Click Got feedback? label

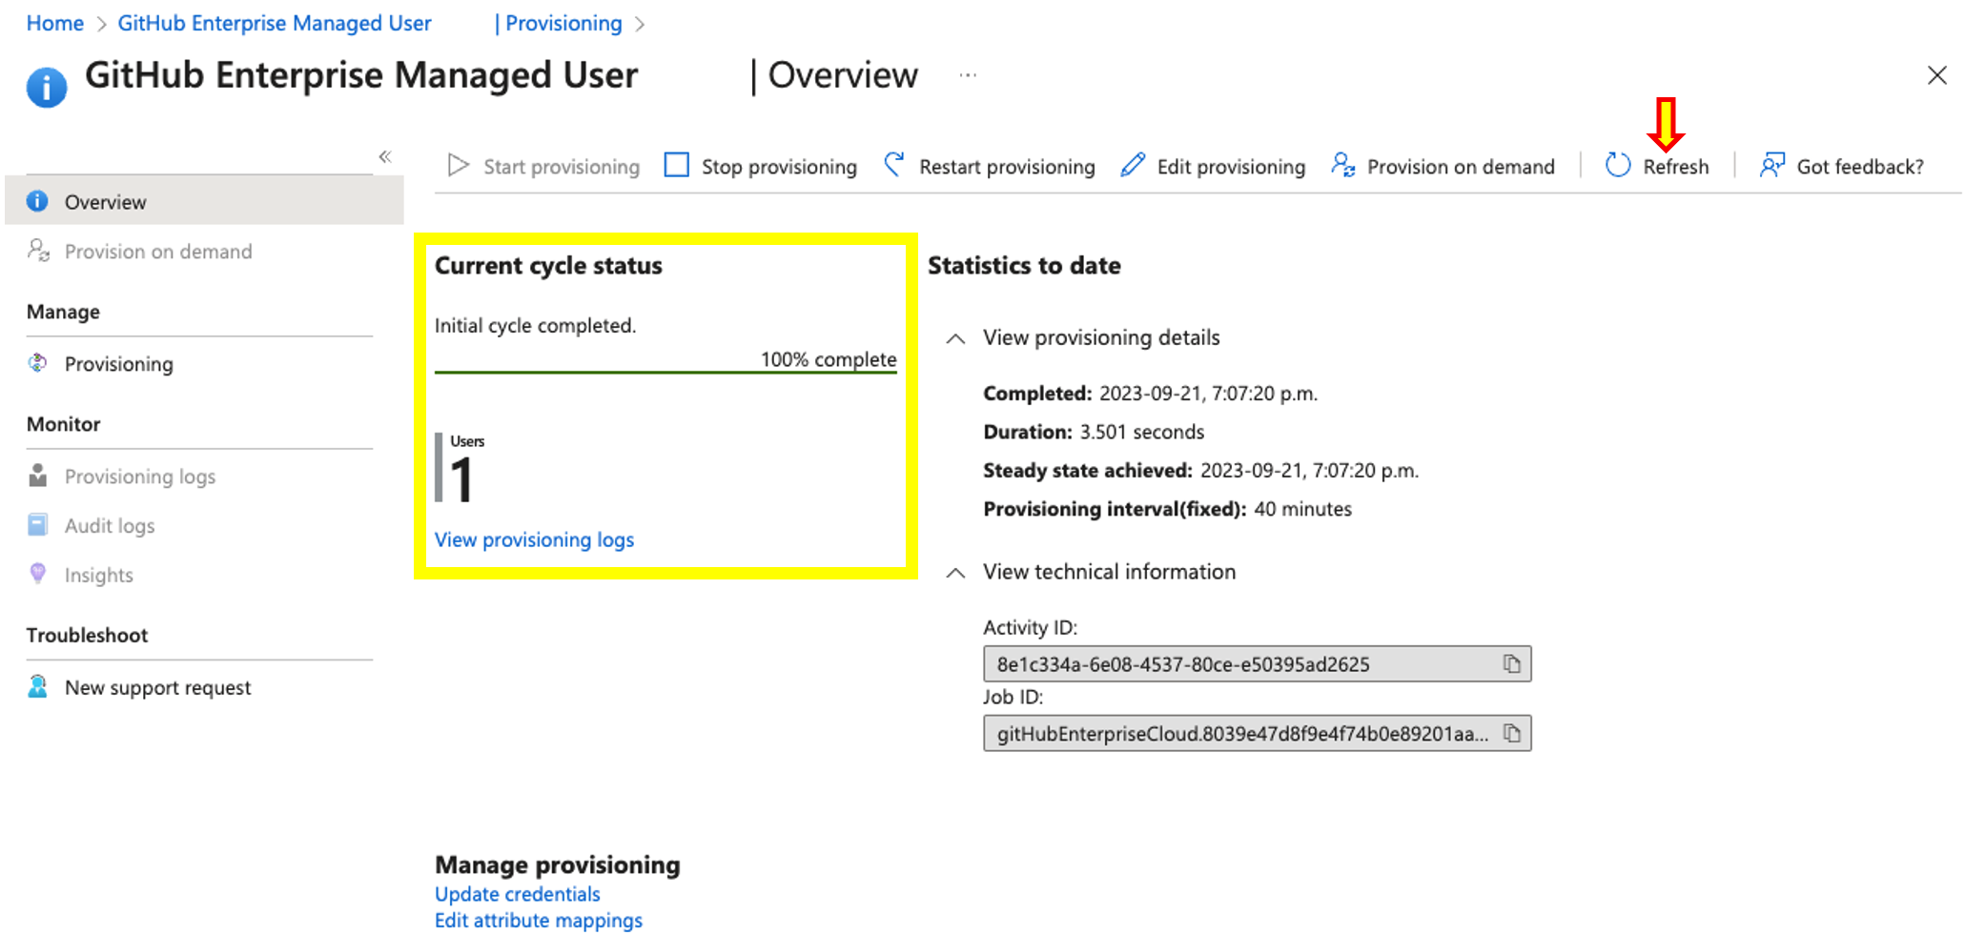pyautogui.click(x=1860, y=167)
